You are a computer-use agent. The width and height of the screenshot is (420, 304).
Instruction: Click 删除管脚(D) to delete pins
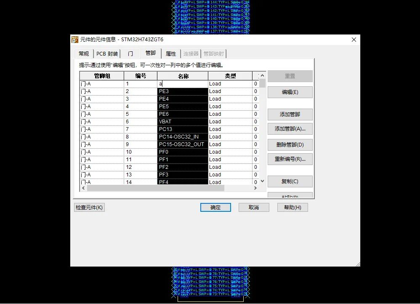(290, 145)
